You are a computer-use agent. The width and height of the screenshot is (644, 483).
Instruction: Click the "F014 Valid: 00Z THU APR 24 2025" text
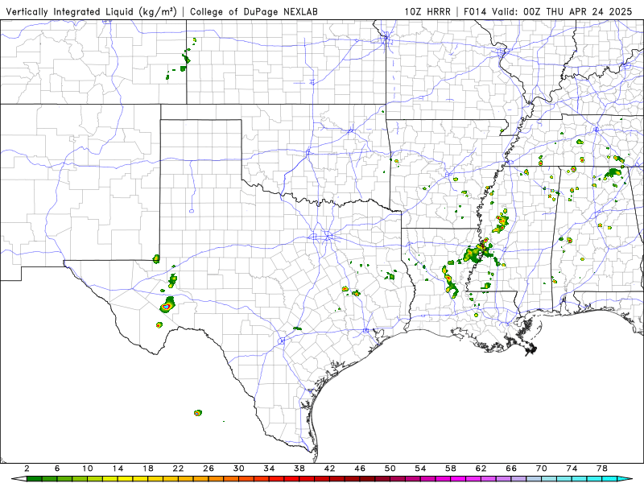pyautogui.click(x=548, y=11)
